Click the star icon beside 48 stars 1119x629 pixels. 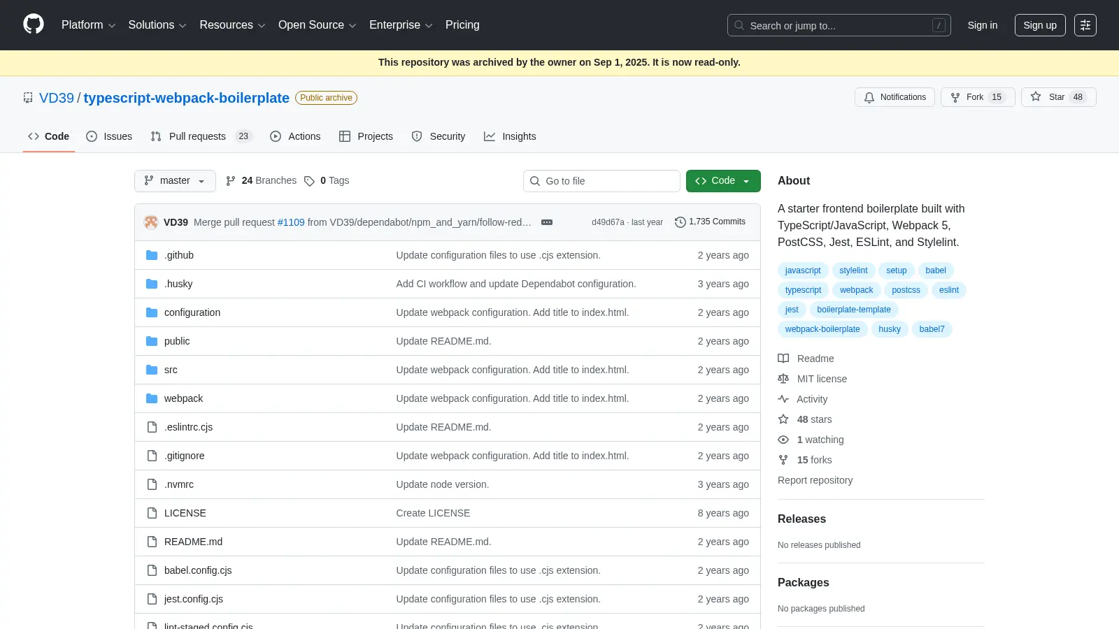[783, 419]
